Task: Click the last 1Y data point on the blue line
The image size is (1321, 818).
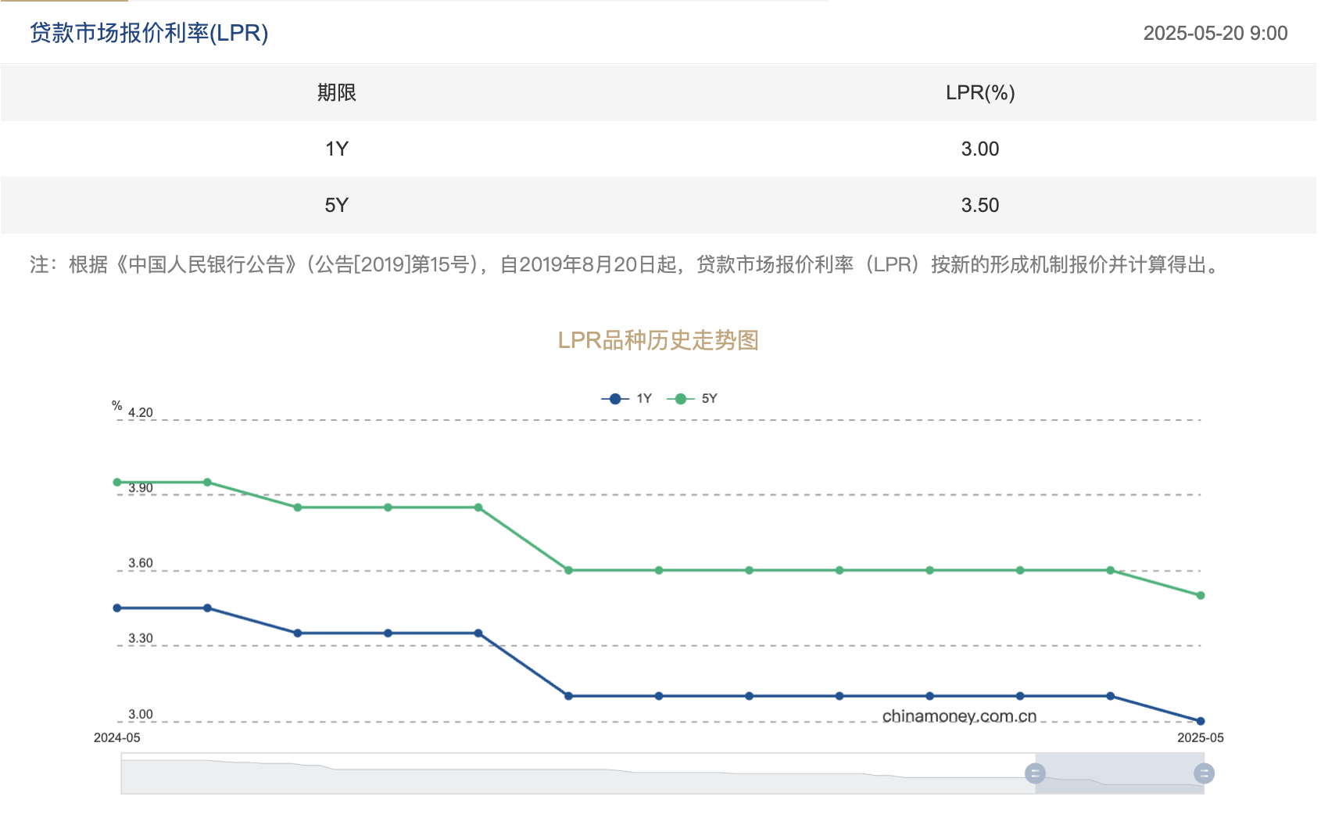Action: [1201, 721]
